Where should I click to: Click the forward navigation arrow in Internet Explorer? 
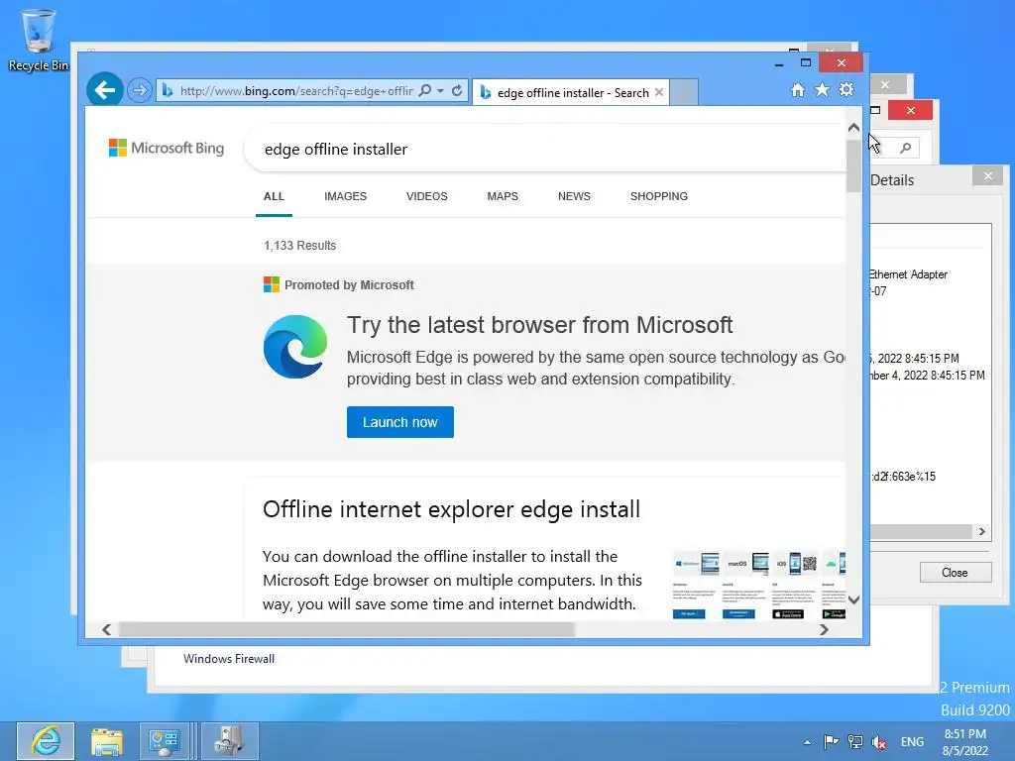[x=139, y=90]
